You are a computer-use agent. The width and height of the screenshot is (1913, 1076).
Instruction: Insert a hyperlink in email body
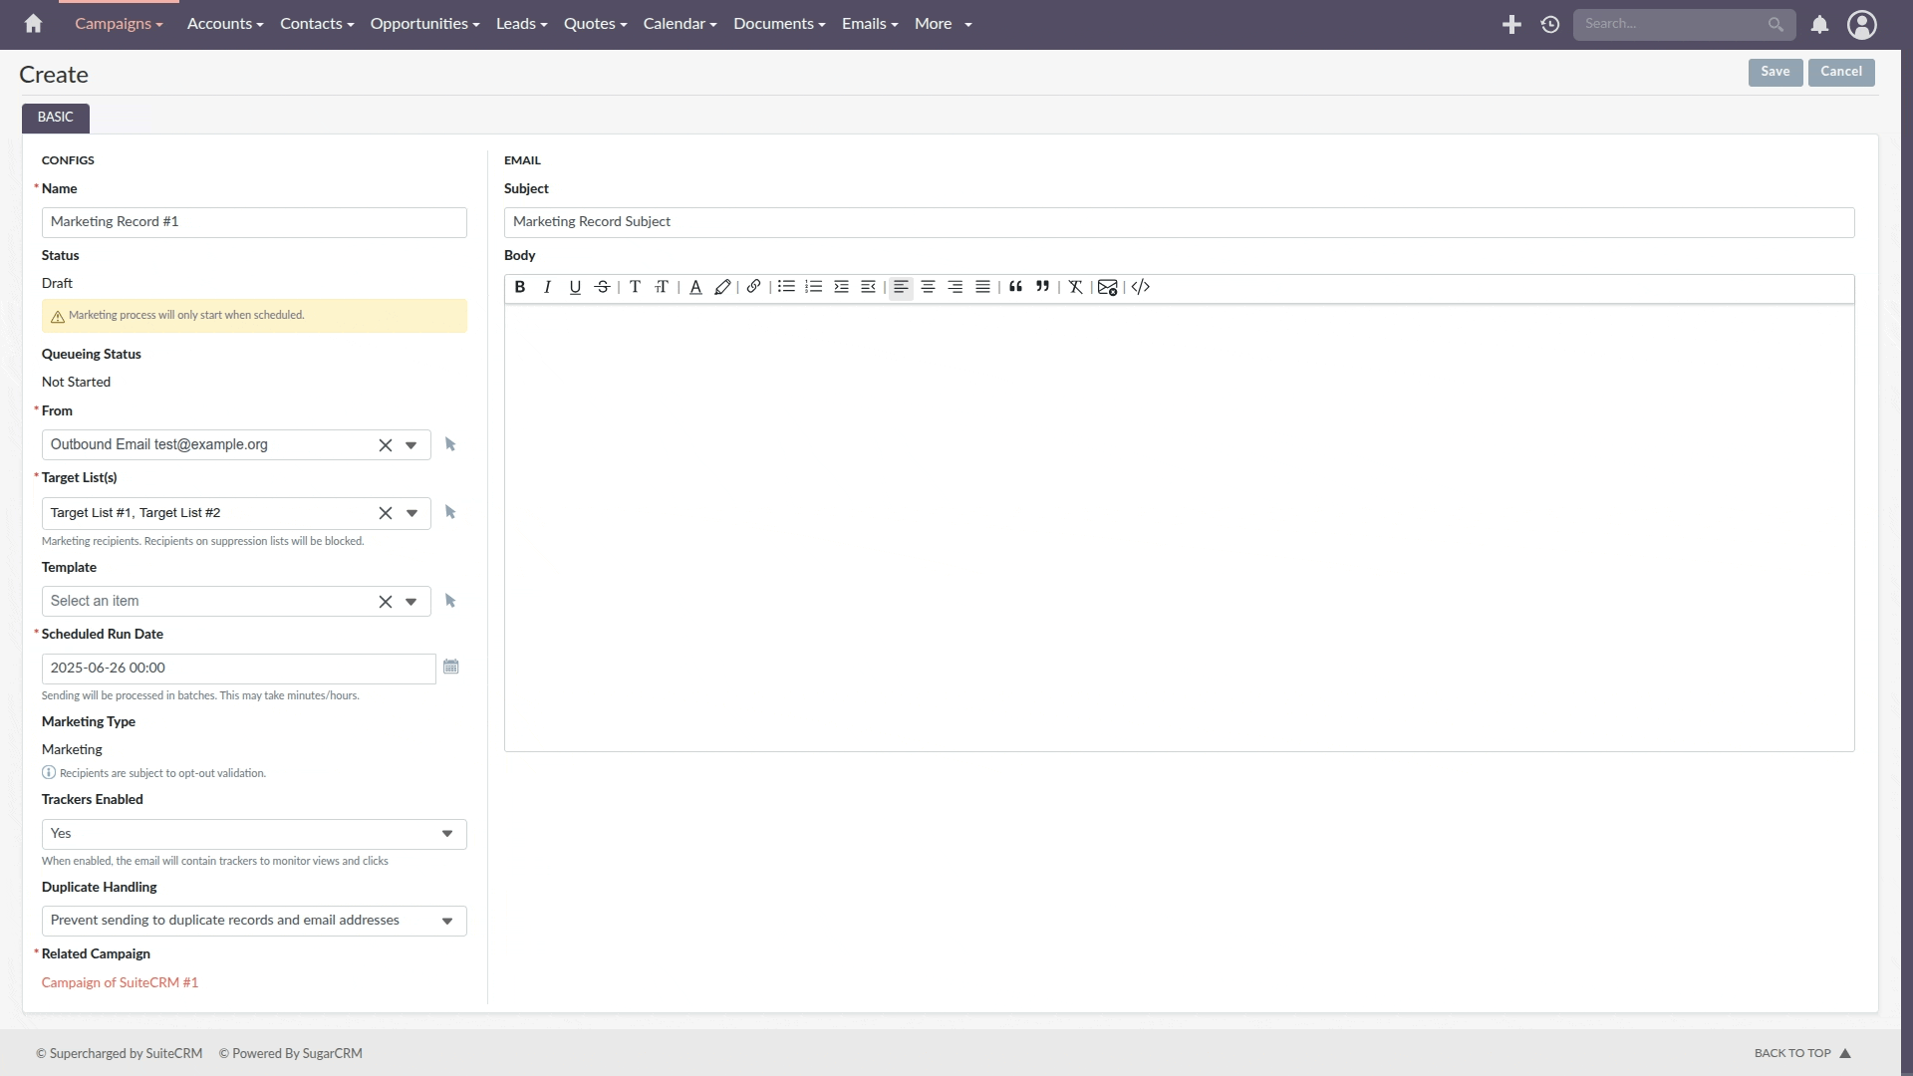[x=754, y=287]
